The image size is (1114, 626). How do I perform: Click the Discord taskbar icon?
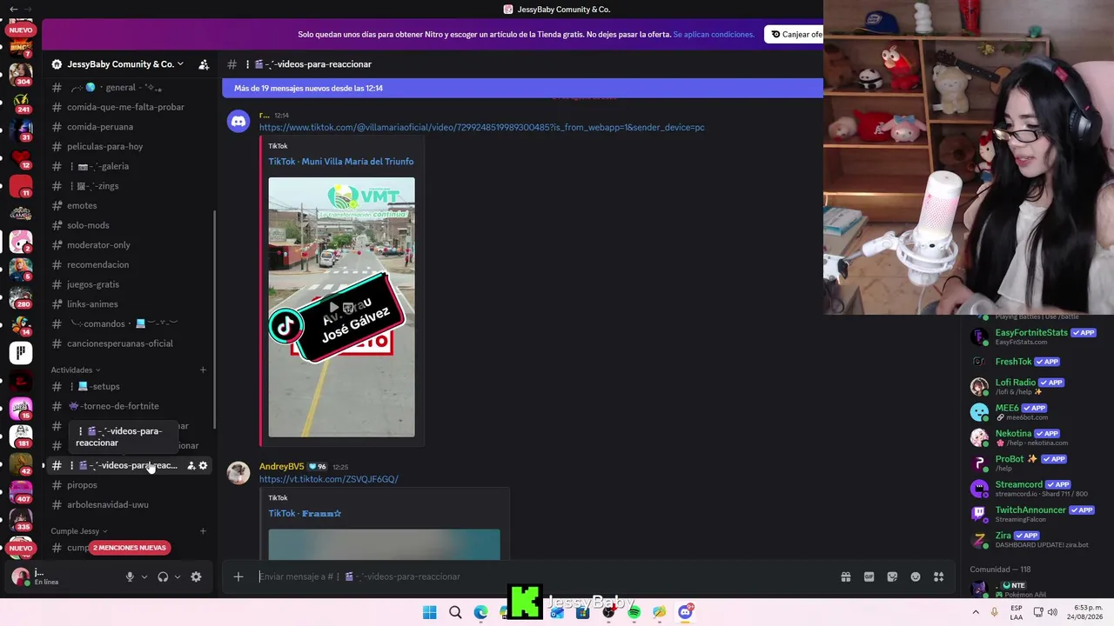coord(685,612)
